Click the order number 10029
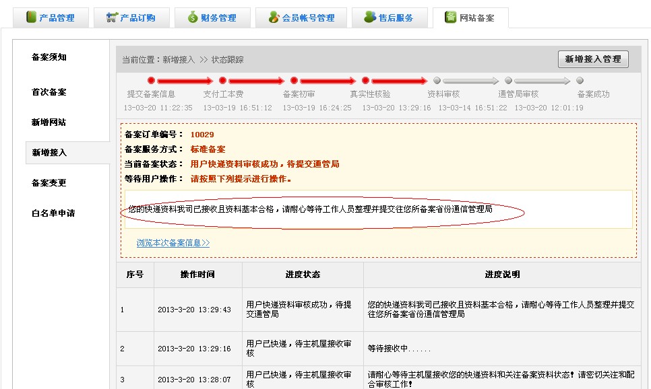 [202, 135]
